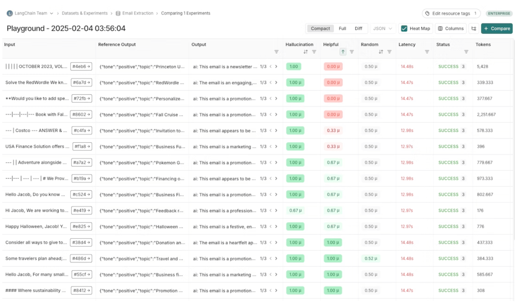Click the green 1.00 Helpful score in #38d4 row
The width and height of the screenshot is (520, 303).
tap(332, 242)
